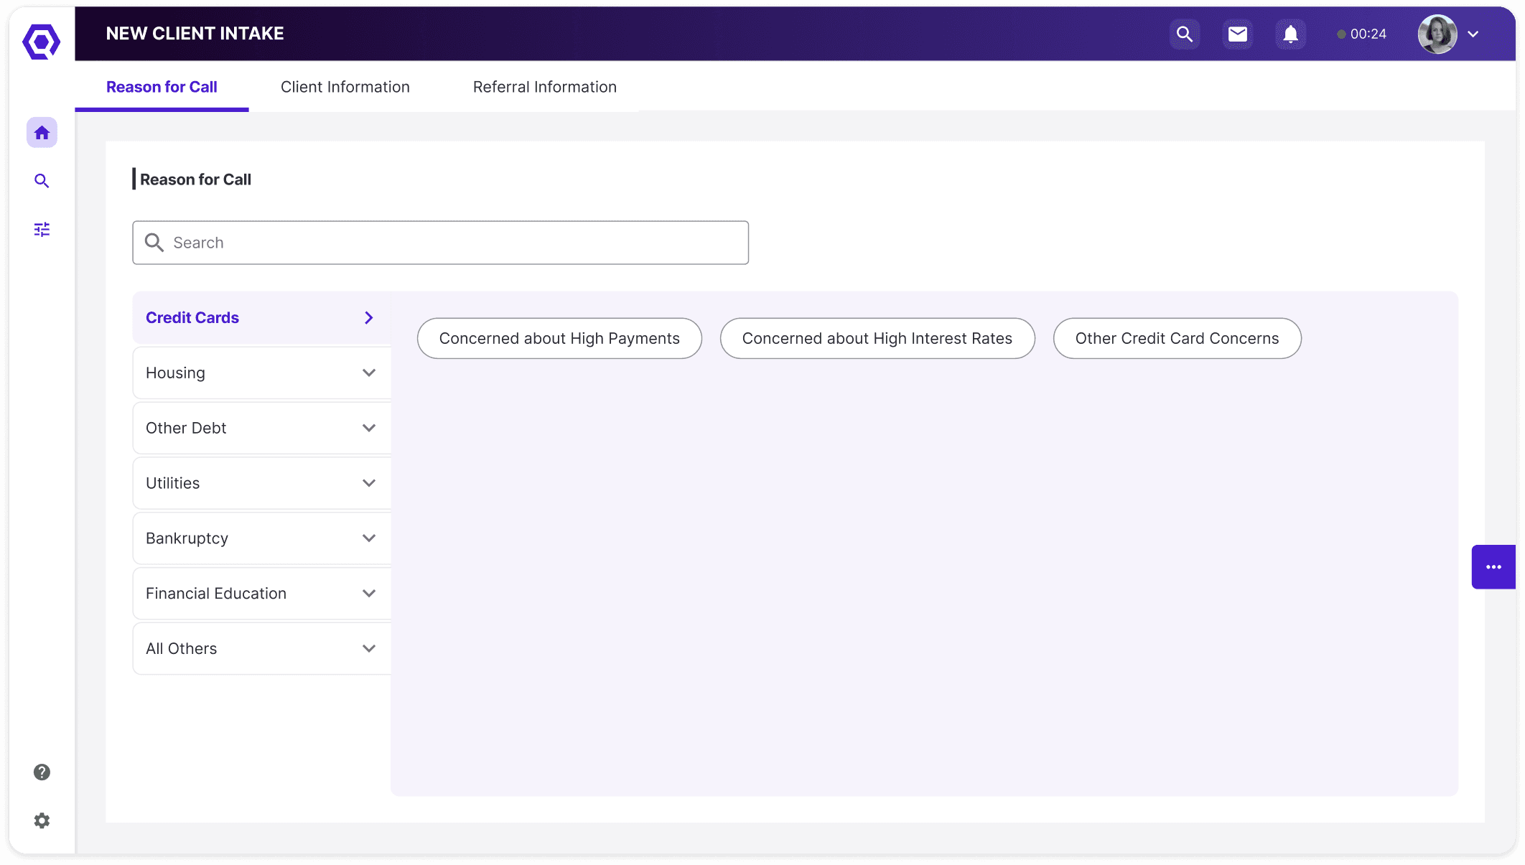Click the header search icon
The image size is (1525, 865).
click(1184, 34)
